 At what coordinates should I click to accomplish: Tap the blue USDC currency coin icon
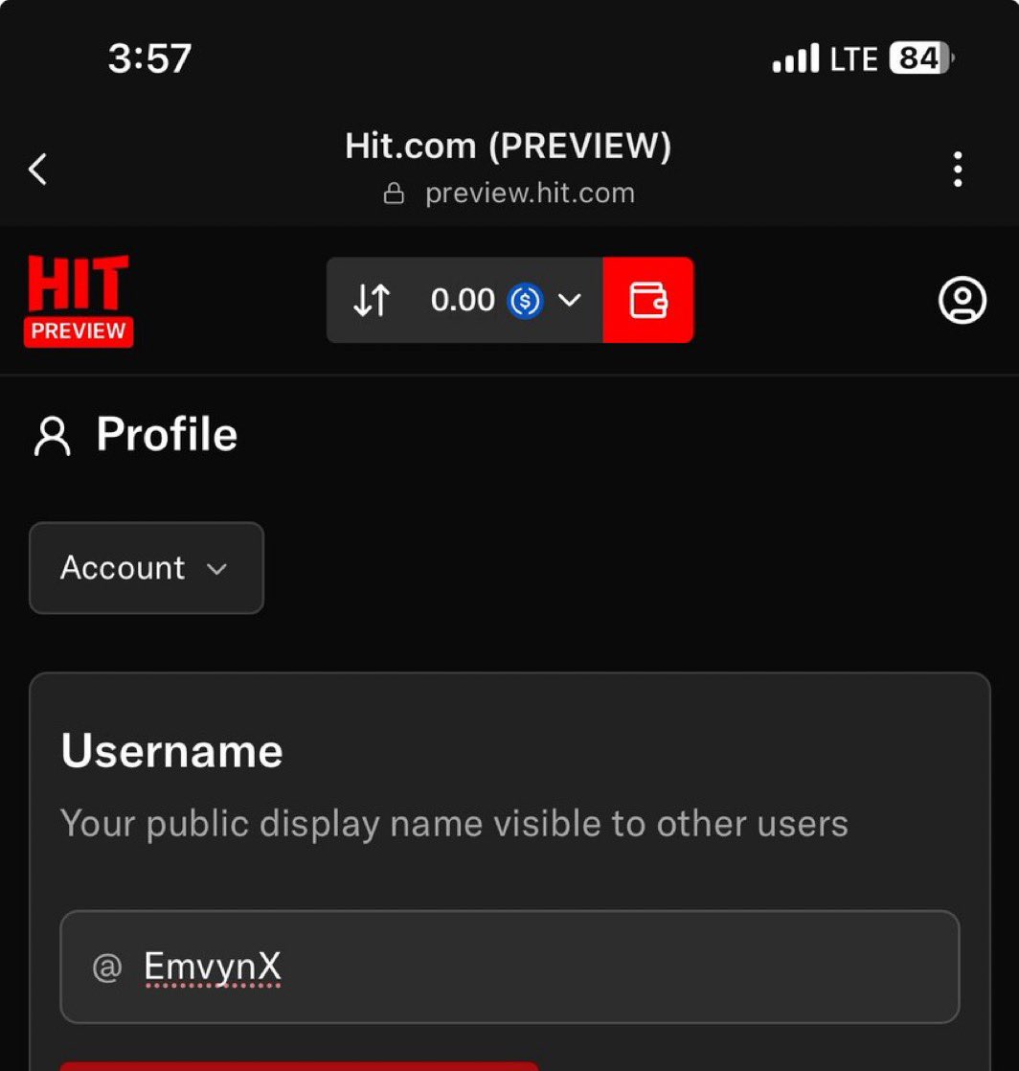[525, 301]
